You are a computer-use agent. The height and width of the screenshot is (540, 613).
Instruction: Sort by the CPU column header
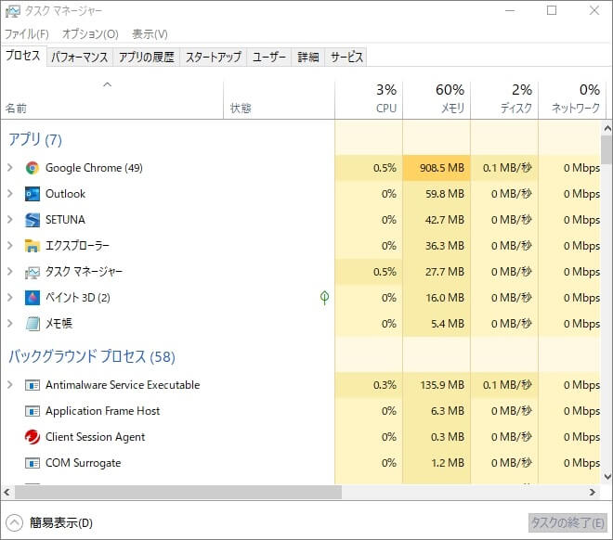click(369, 100)
